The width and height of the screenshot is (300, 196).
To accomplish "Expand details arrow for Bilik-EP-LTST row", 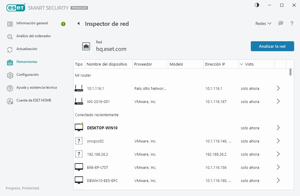I will (278, 167).
